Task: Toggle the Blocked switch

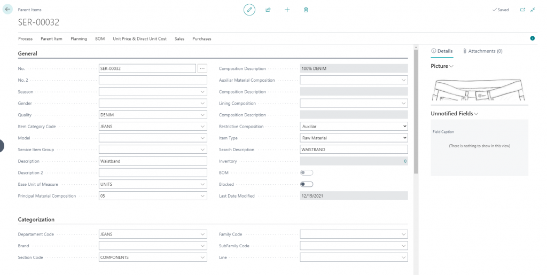Action: click(307, 184)
